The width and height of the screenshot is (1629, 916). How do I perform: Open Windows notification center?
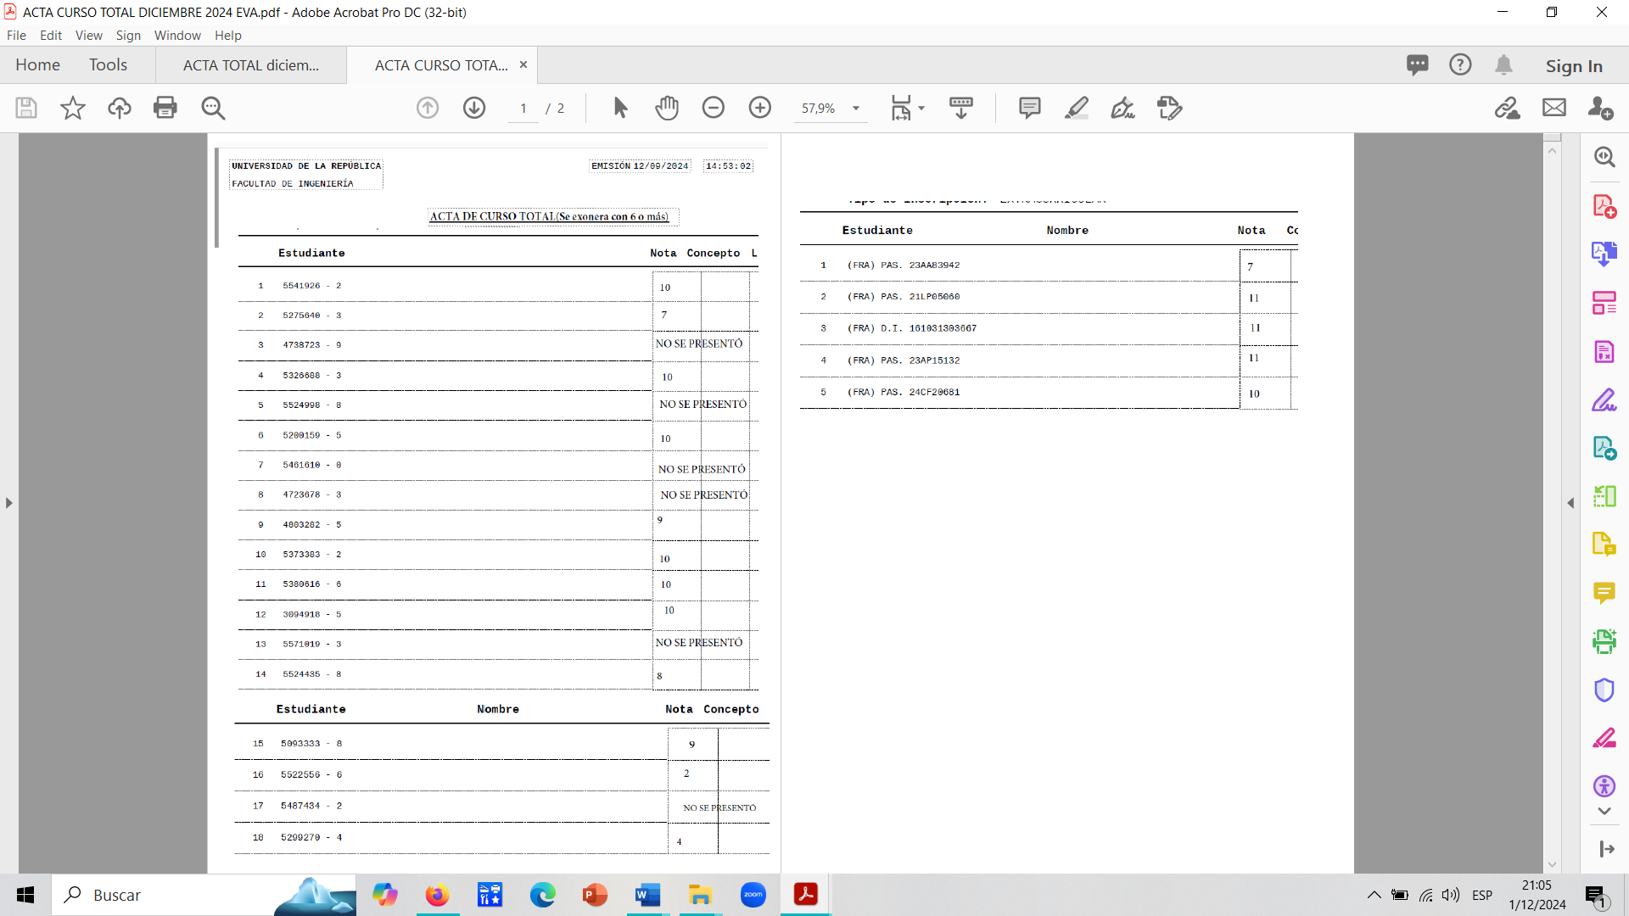(1596, 896)
